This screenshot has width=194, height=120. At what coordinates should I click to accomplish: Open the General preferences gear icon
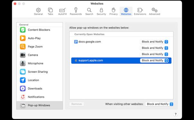pyautogui.click(x=38, y=10)
